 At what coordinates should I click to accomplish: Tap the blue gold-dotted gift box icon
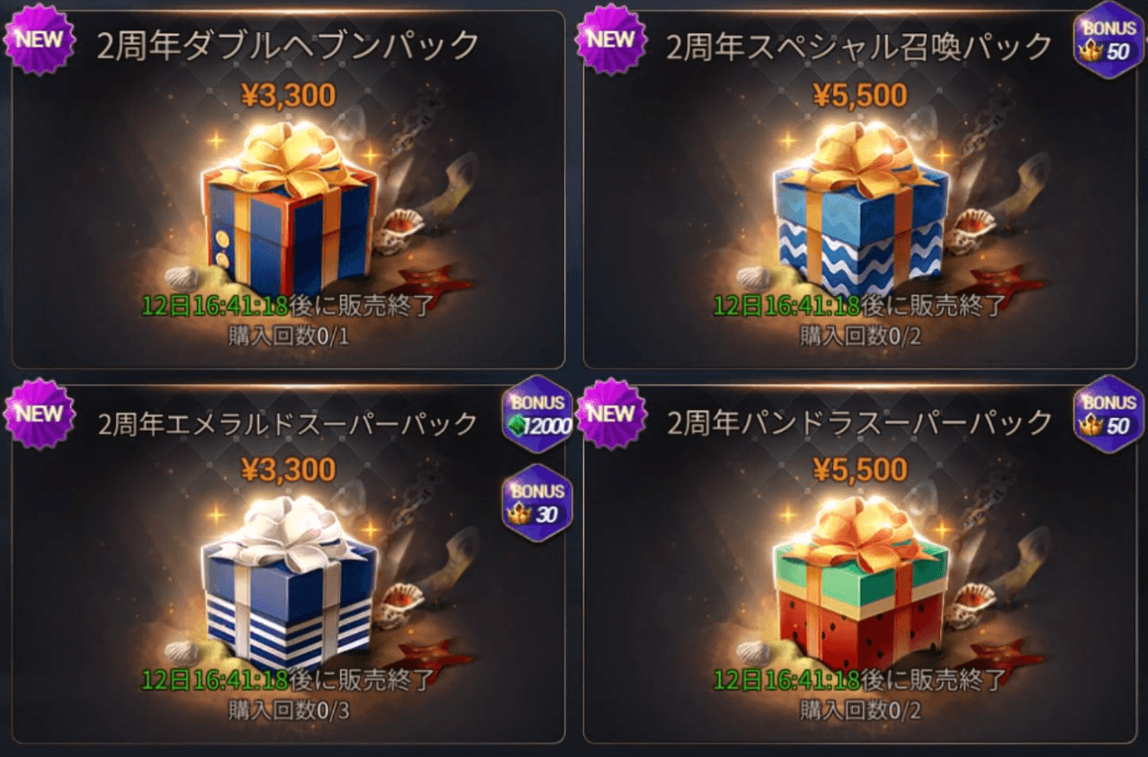click(288, 214)
